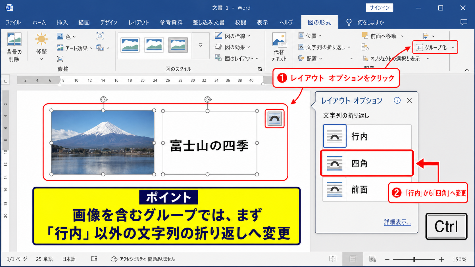Click the 150% zoom level
Image resolution: width=475 pixels, height=267 pixels.
pos(459,259)
